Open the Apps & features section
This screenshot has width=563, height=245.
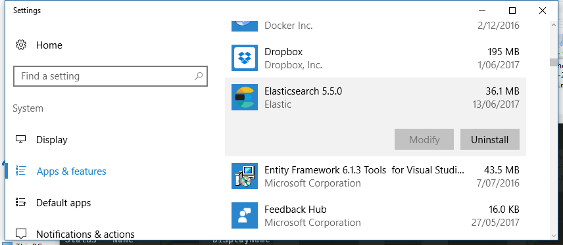click(x=72, y=171)
